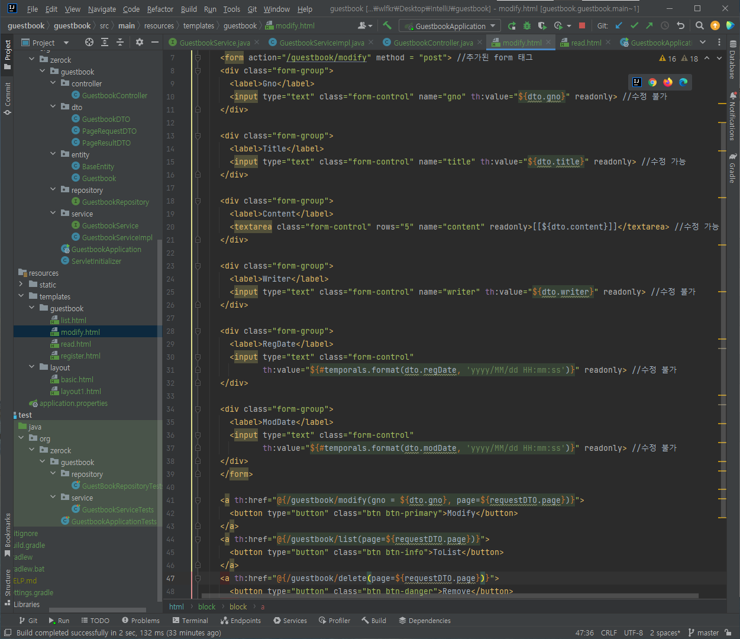Viewport: 740px width, 639px height.
Task: Show Git history clock icon
Action: click(665, 25)
